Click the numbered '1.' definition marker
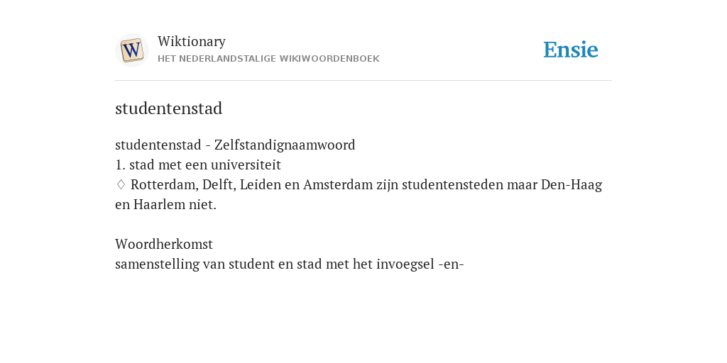This screenshot has width=727, height=363. 120,164
